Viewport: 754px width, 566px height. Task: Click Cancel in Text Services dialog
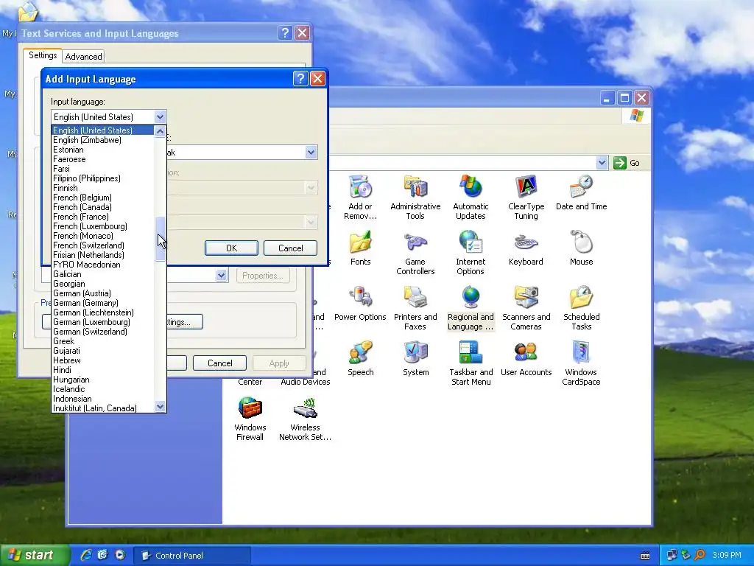pyautogui.click(x=219, y=363)
